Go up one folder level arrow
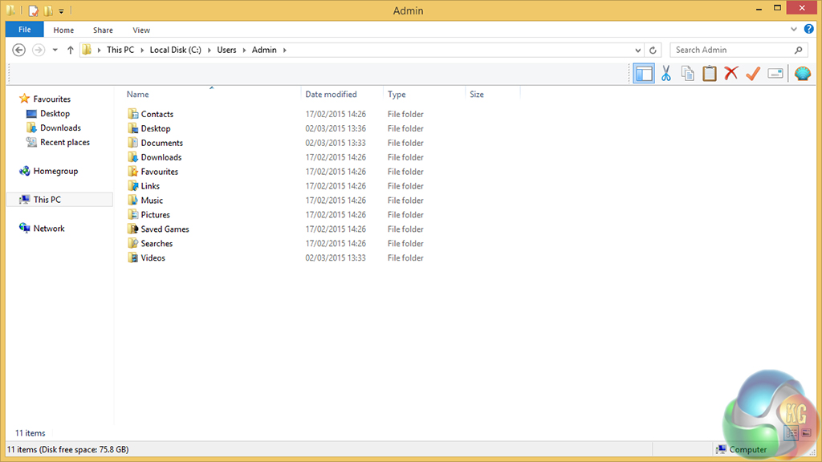This screenshot has width=822, height=462. [71, 50]
